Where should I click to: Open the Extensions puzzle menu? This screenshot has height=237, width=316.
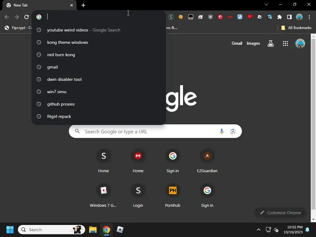(279, 17)
